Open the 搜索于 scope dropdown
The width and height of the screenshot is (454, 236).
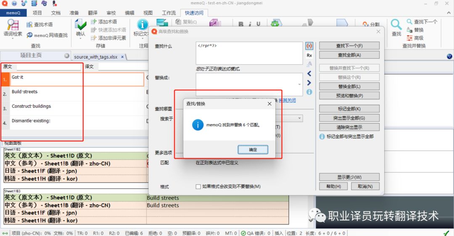click(300, 118)
